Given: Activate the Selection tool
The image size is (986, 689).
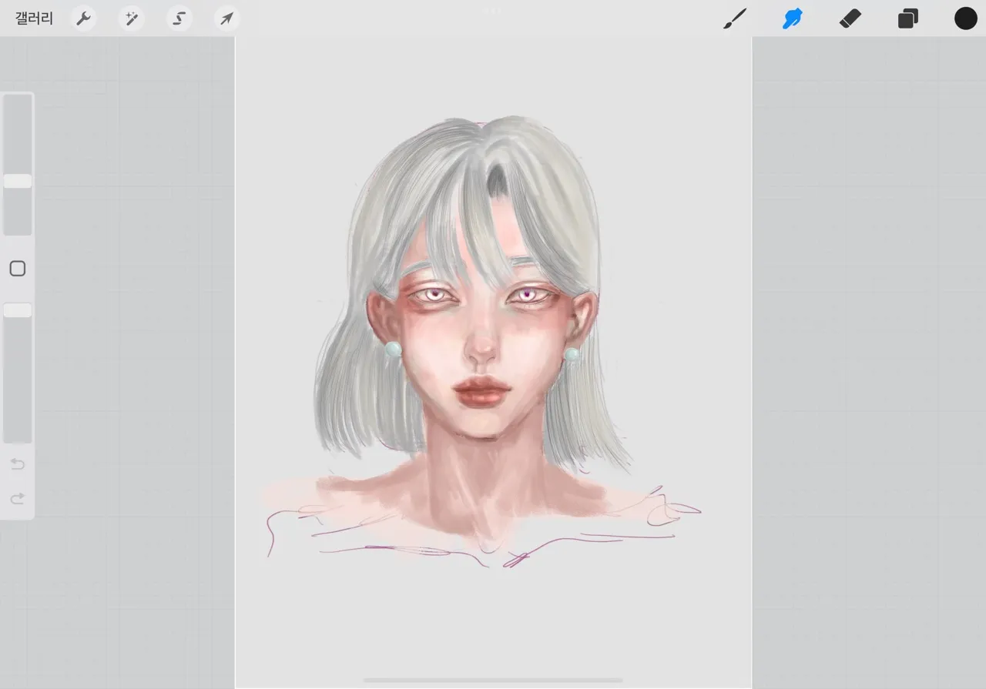Looking at the screenshot, I should [x=179, y=18].
